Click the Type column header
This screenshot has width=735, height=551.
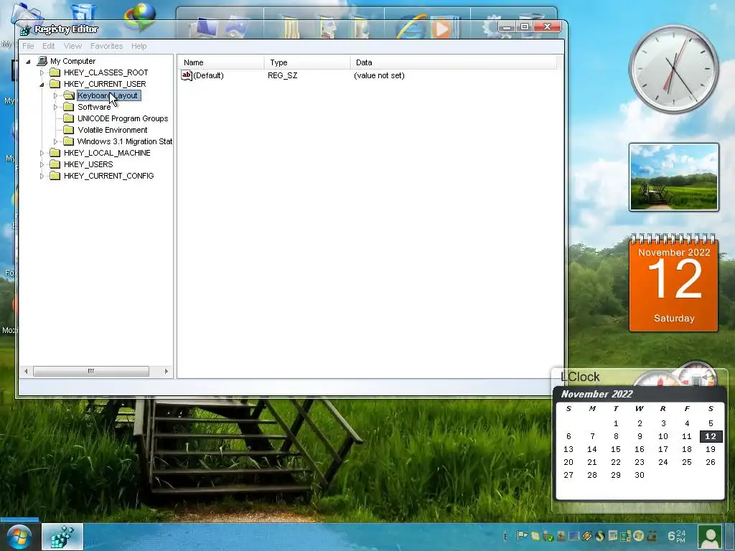307,62
